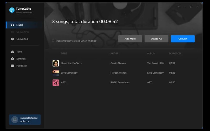Select the Music headphones icon
Image resolution: width=210 pixels, height=131 pixels.
12,25
